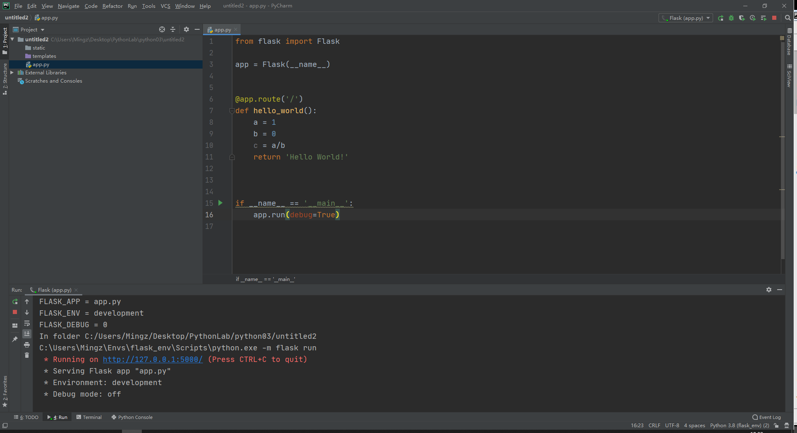797x433 pixels.
Task: Select Scratches and Consoles
Action: (54, 81)
